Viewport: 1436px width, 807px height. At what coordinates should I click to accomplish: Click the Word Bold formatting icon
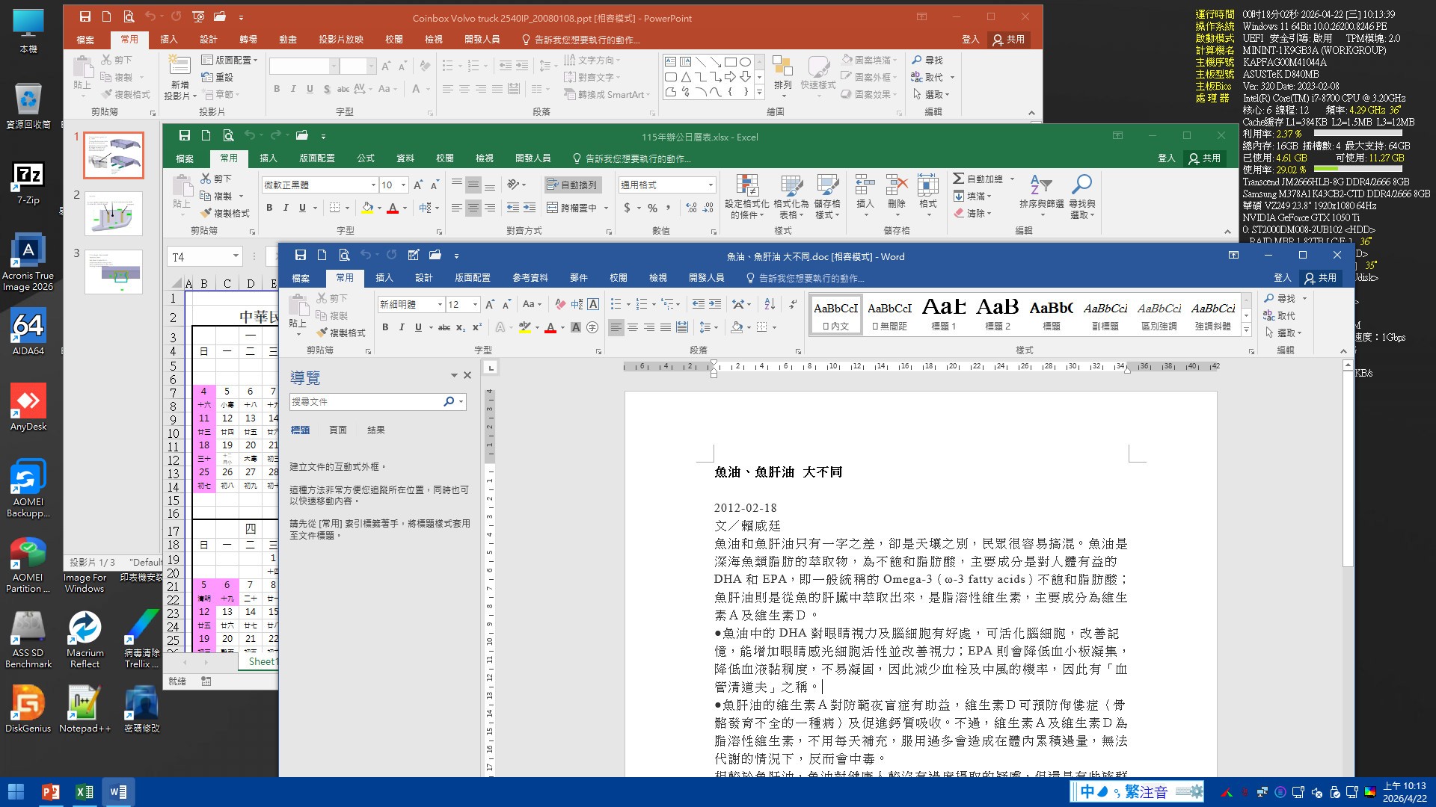coord(385,327)
